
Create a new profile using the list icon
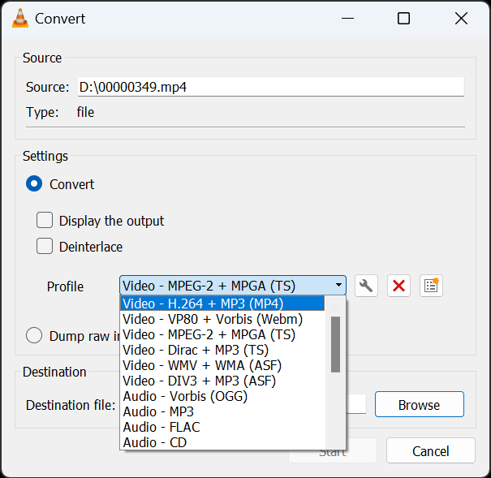click(431, 286)
